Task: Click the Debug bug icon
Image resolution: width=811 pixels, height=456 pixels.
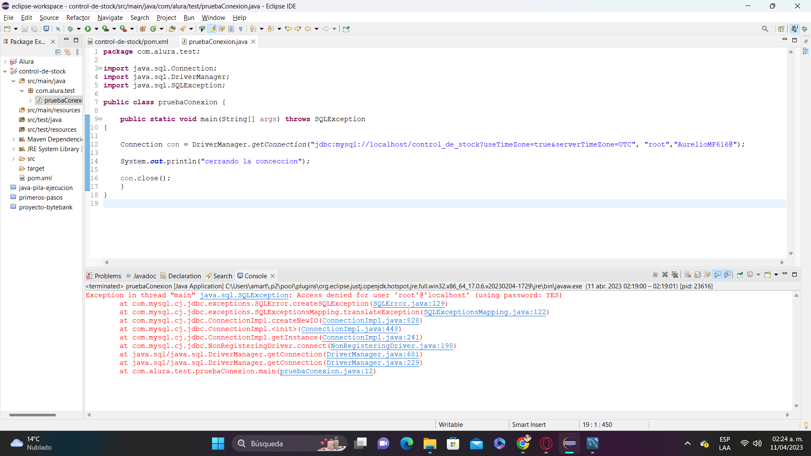Action: [x=71, y=29]
